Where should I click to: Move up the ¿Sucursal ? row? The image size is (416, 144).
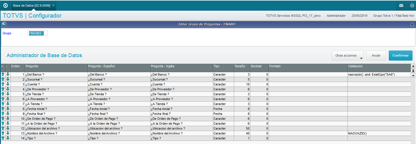(x=3, y=79)
